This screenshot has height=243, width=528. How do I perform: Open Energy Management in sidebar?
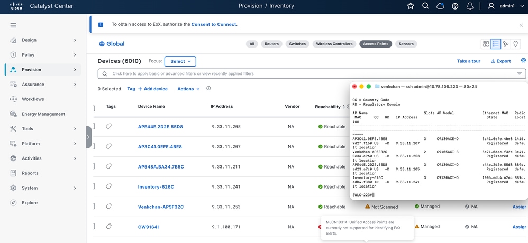[43, 114]
